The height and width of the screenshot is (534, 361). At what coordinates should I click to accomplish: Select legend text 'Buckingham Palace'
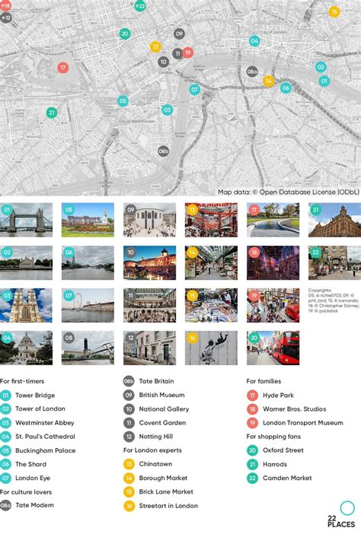[x=46, y=450]
